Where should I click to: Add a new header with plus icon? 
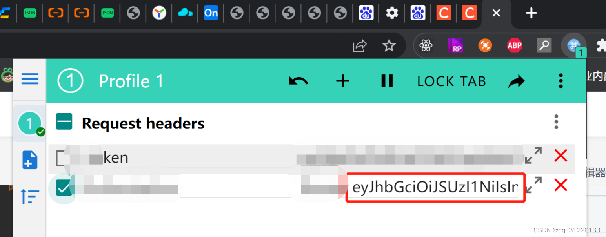coord(343,81)
